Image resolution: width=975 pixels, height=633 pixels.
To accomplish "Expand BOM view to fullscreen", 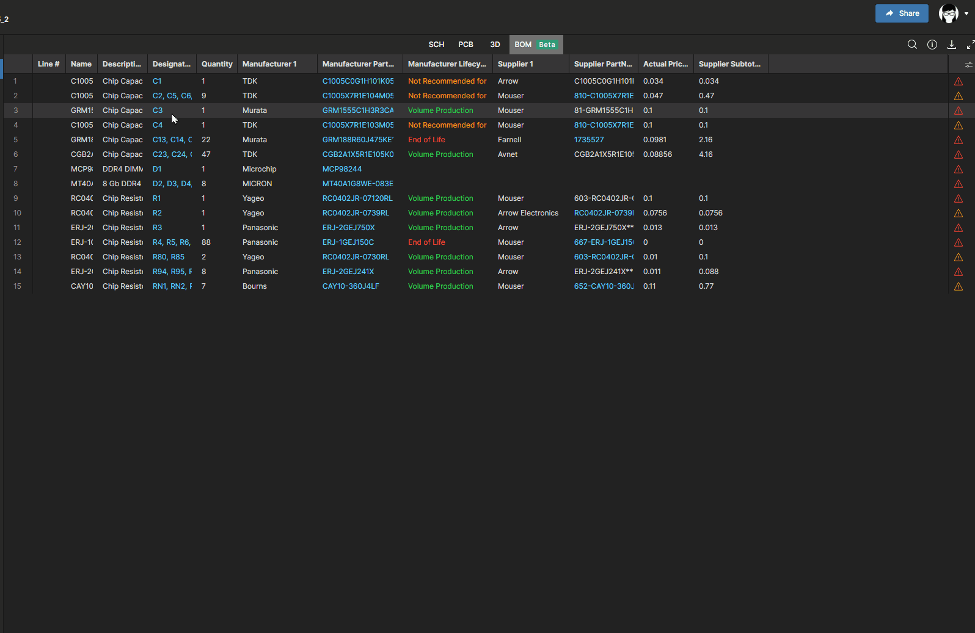I will coord(970,45).
